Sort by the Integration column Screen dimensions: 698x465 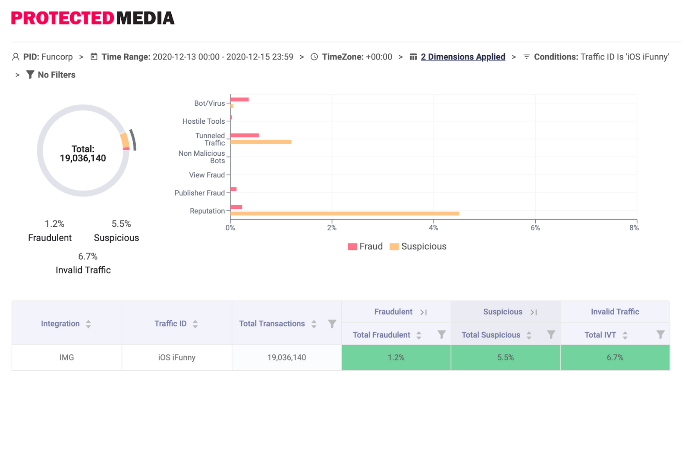[88, 324]
